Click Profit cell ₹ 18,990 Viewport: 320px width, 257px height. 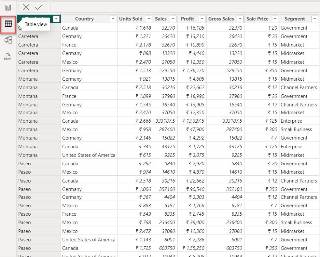click(195, 96)
